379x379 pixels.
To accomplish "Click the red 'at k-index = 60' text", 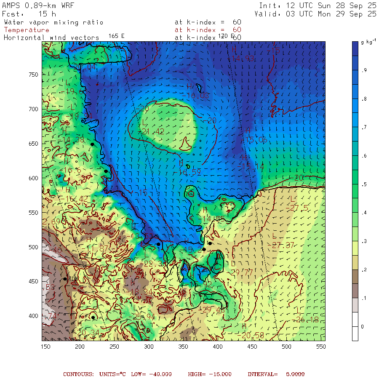I will coord(208,30).
